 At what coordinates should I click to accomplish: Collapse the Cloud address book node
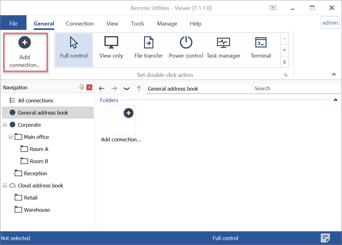[5, 186]
